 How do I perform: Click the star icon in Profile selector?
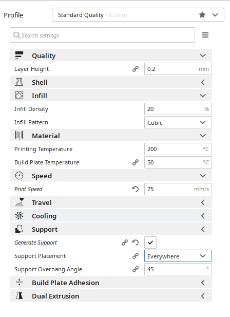[x=202, y=15]
